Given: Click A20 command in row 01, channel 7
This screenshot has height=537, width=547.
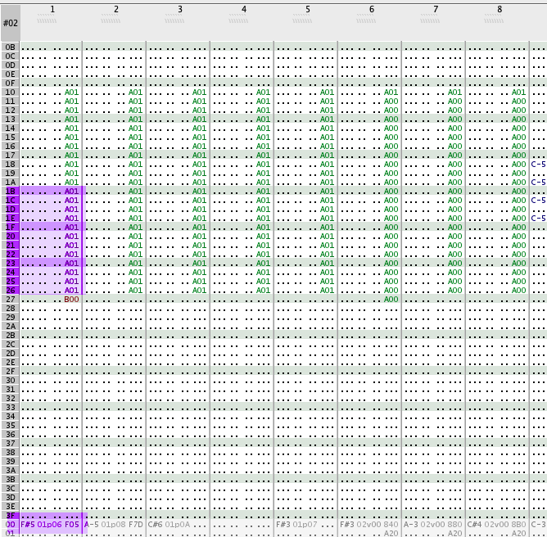Looking at the screenshot, I should click(x=455, y=533).
